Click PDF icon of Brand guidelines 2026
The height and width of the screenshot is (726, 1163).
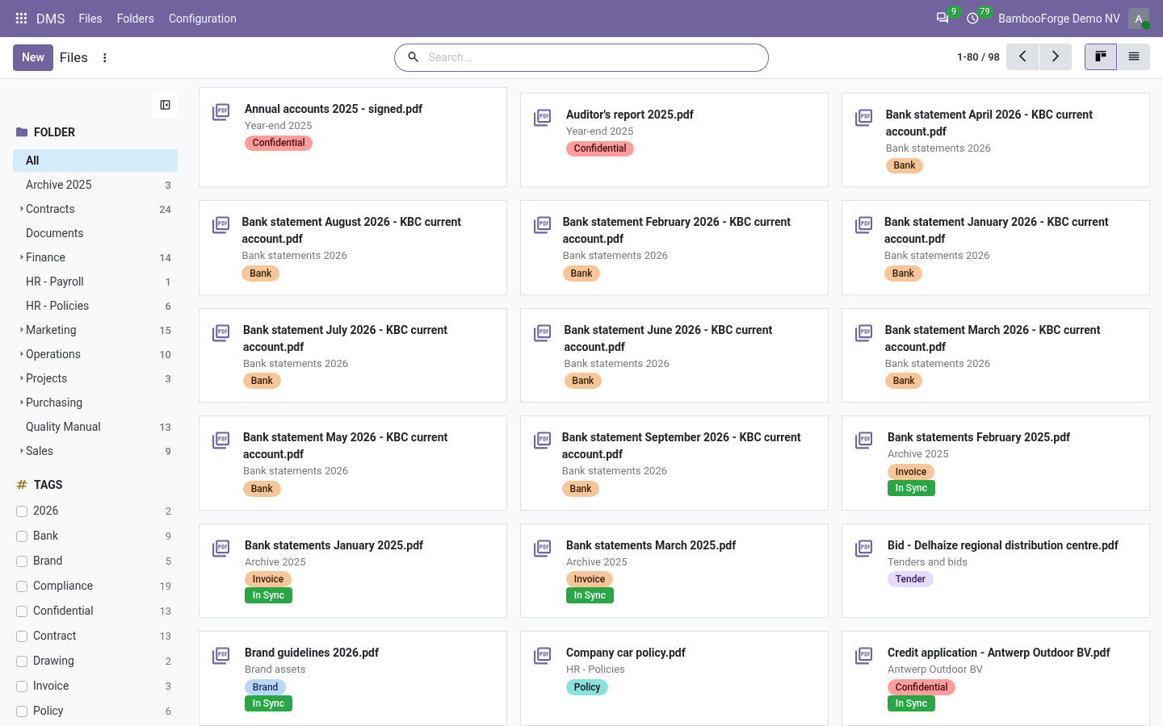tap(220, 656)
